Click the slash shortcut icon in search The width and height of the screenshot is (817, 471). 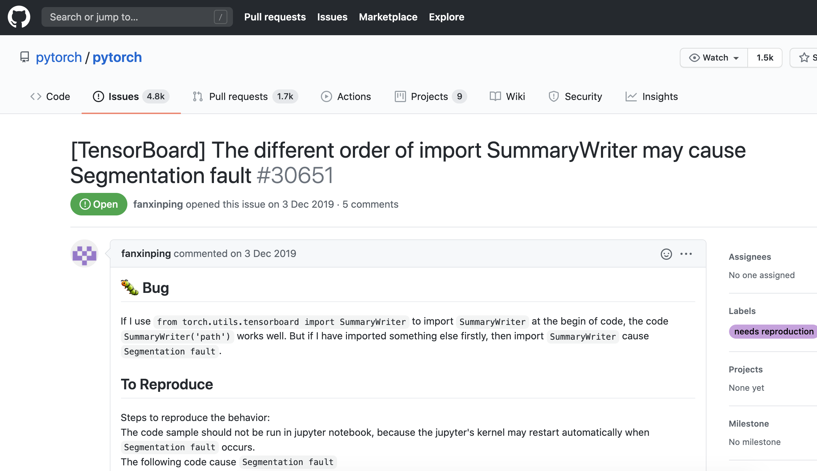[220, 17]
